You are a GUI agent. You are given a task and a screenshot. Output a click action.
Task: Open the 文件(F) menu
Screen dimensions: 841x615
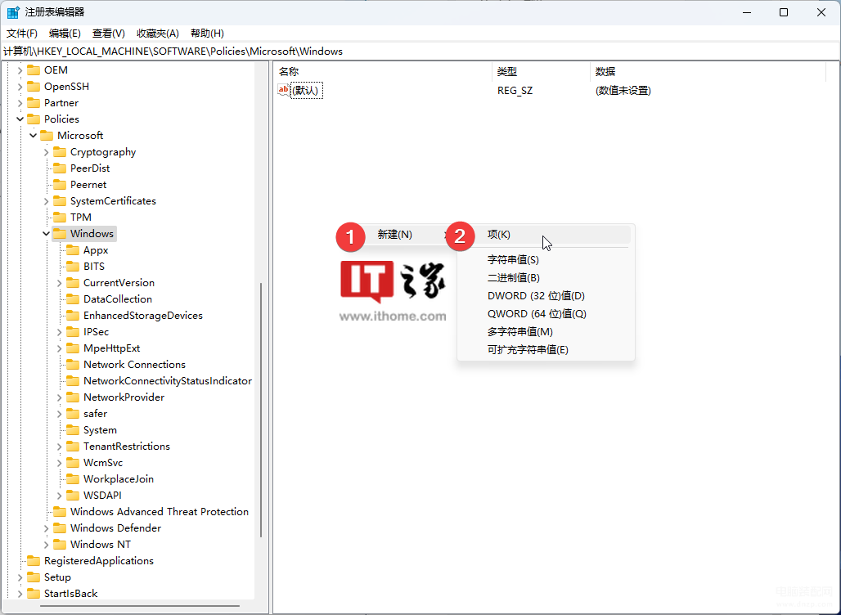pyautogui.click(x=22, y=34)
